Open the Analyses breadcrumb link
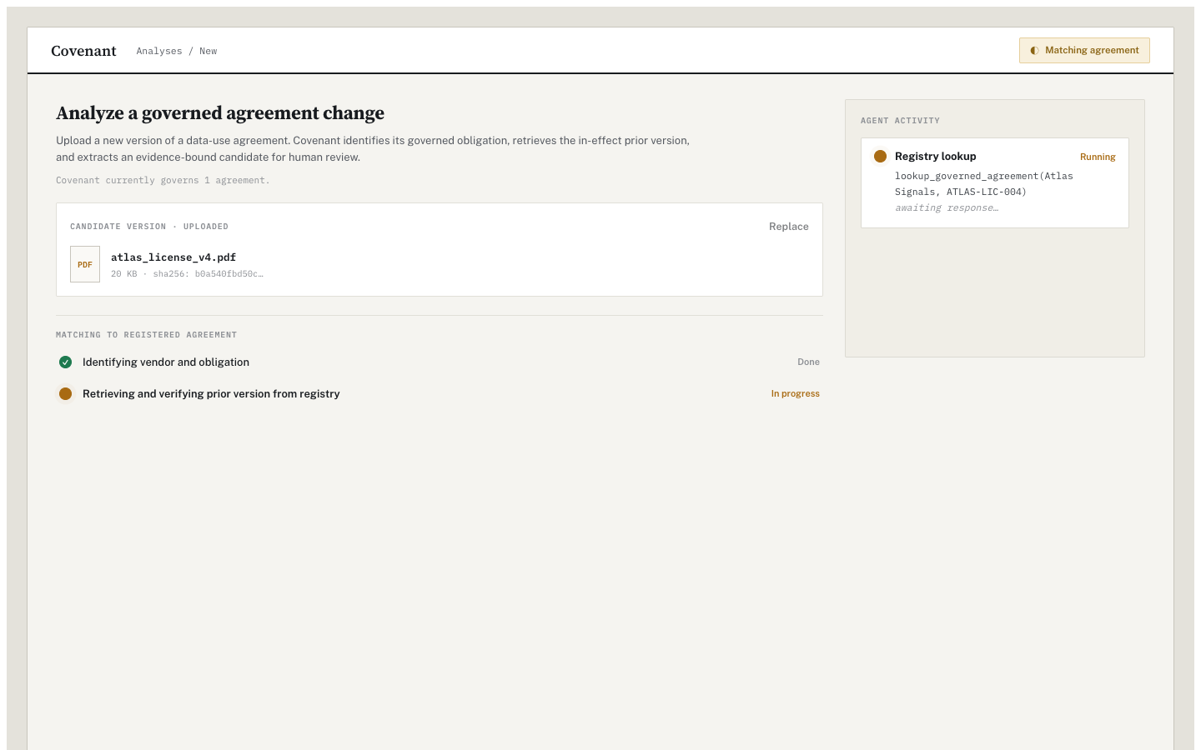 pos(159,51)
